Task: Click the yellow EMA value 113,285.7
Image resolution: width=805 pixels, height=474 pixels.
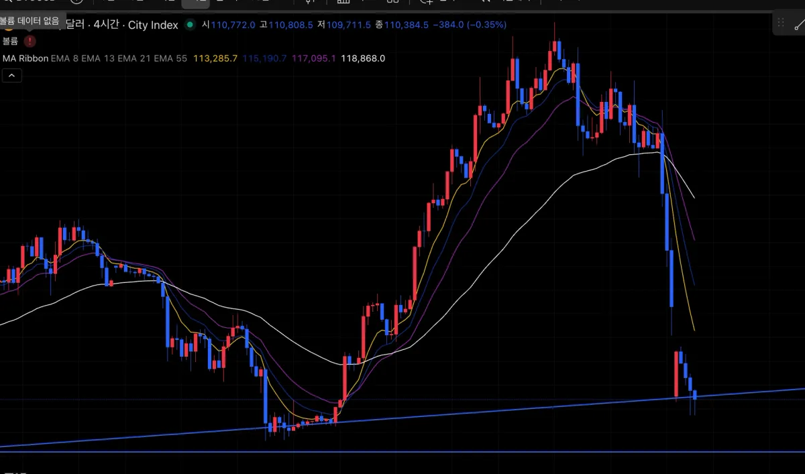Action: [215, 58]
